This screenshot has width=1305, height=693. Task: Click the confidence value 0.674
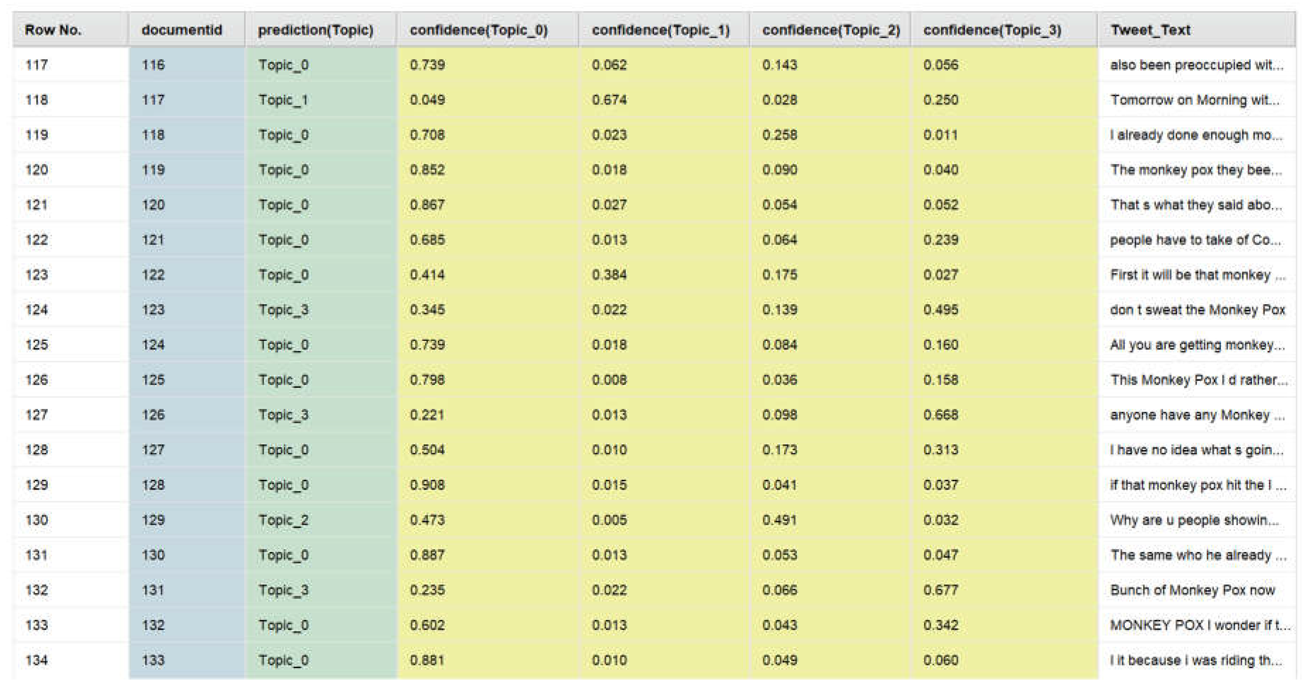609,100
